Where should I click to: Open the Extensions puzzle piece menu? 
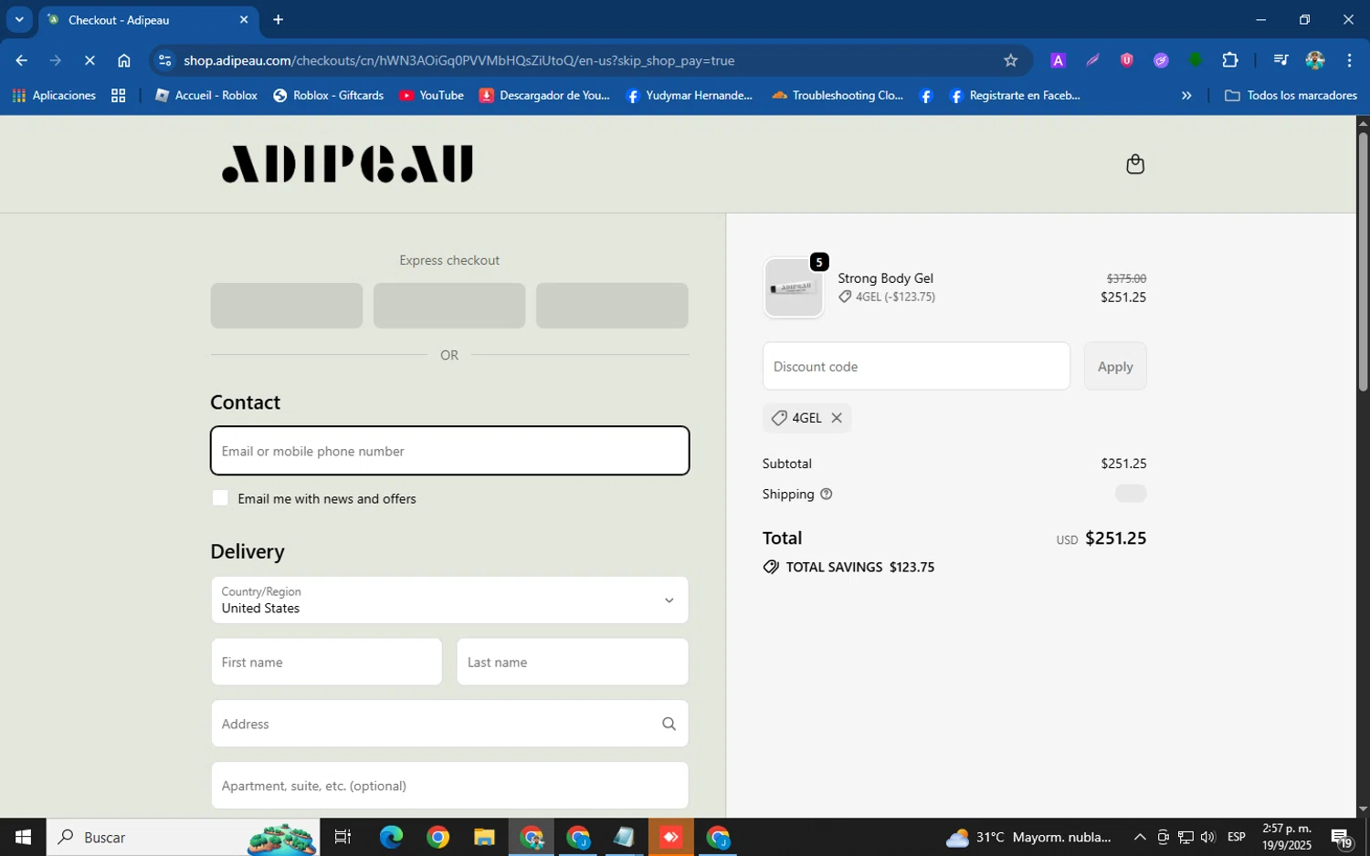[1230, 60]
